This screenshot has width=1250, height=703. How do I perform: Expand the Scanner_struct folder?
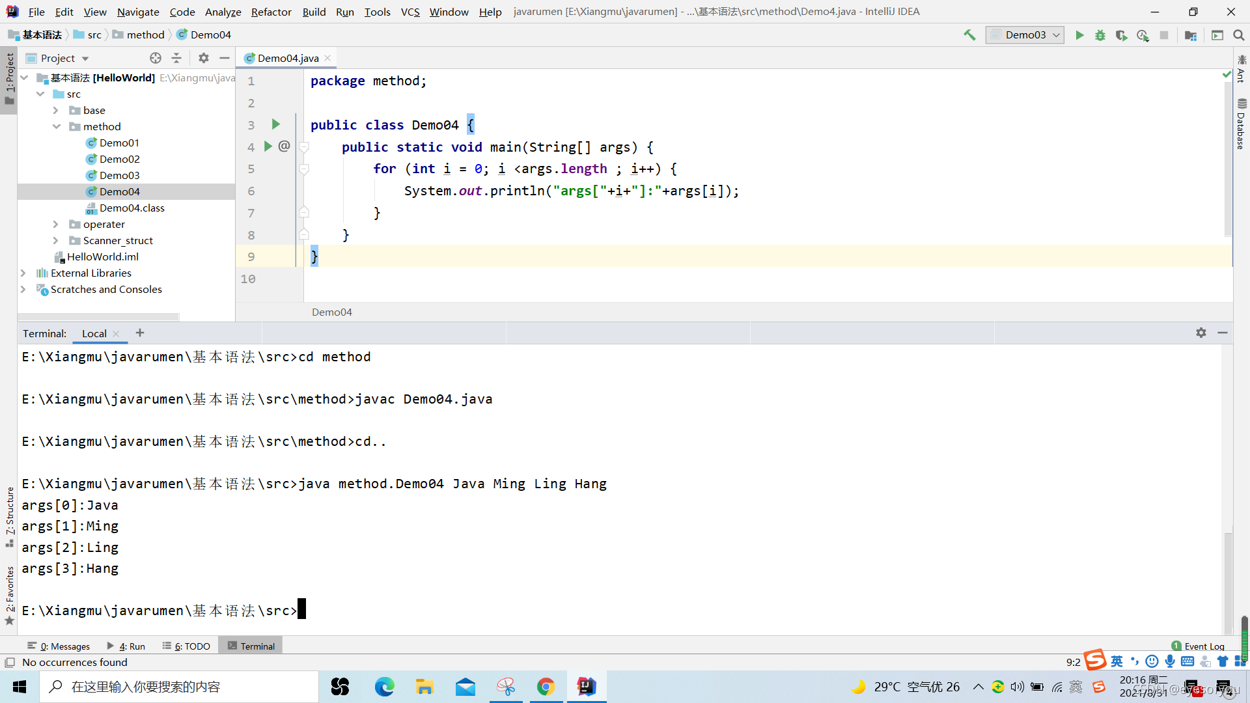coord(56,240)
